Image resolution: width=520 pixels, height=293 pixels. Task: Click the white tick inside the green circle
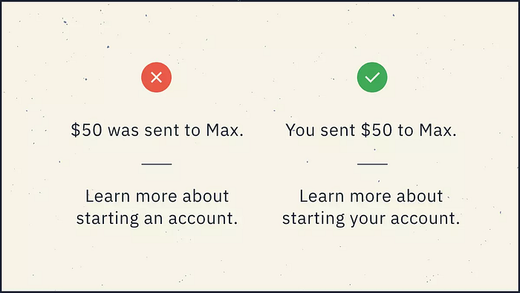[x=372, y=77]
